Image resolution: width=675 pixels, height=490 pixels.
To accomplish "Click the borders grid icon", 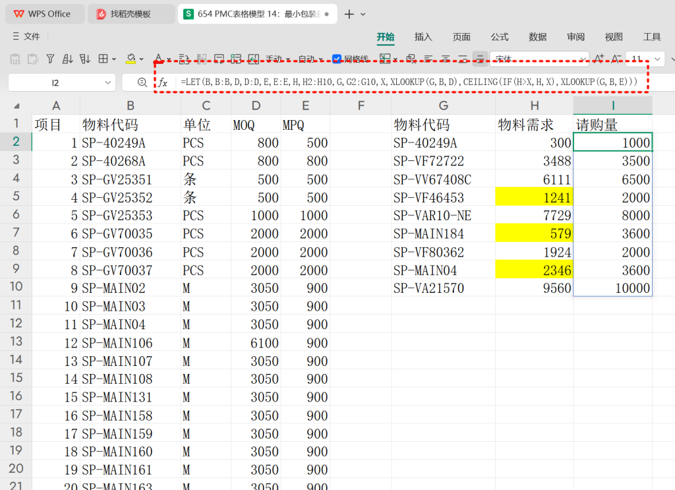I will coord(103,59).
